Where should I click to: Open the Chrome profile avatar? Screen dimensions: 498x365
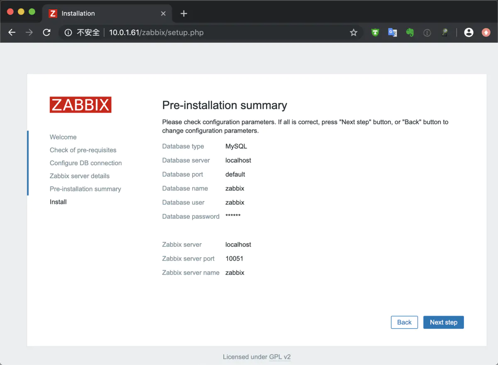point(469,32)
